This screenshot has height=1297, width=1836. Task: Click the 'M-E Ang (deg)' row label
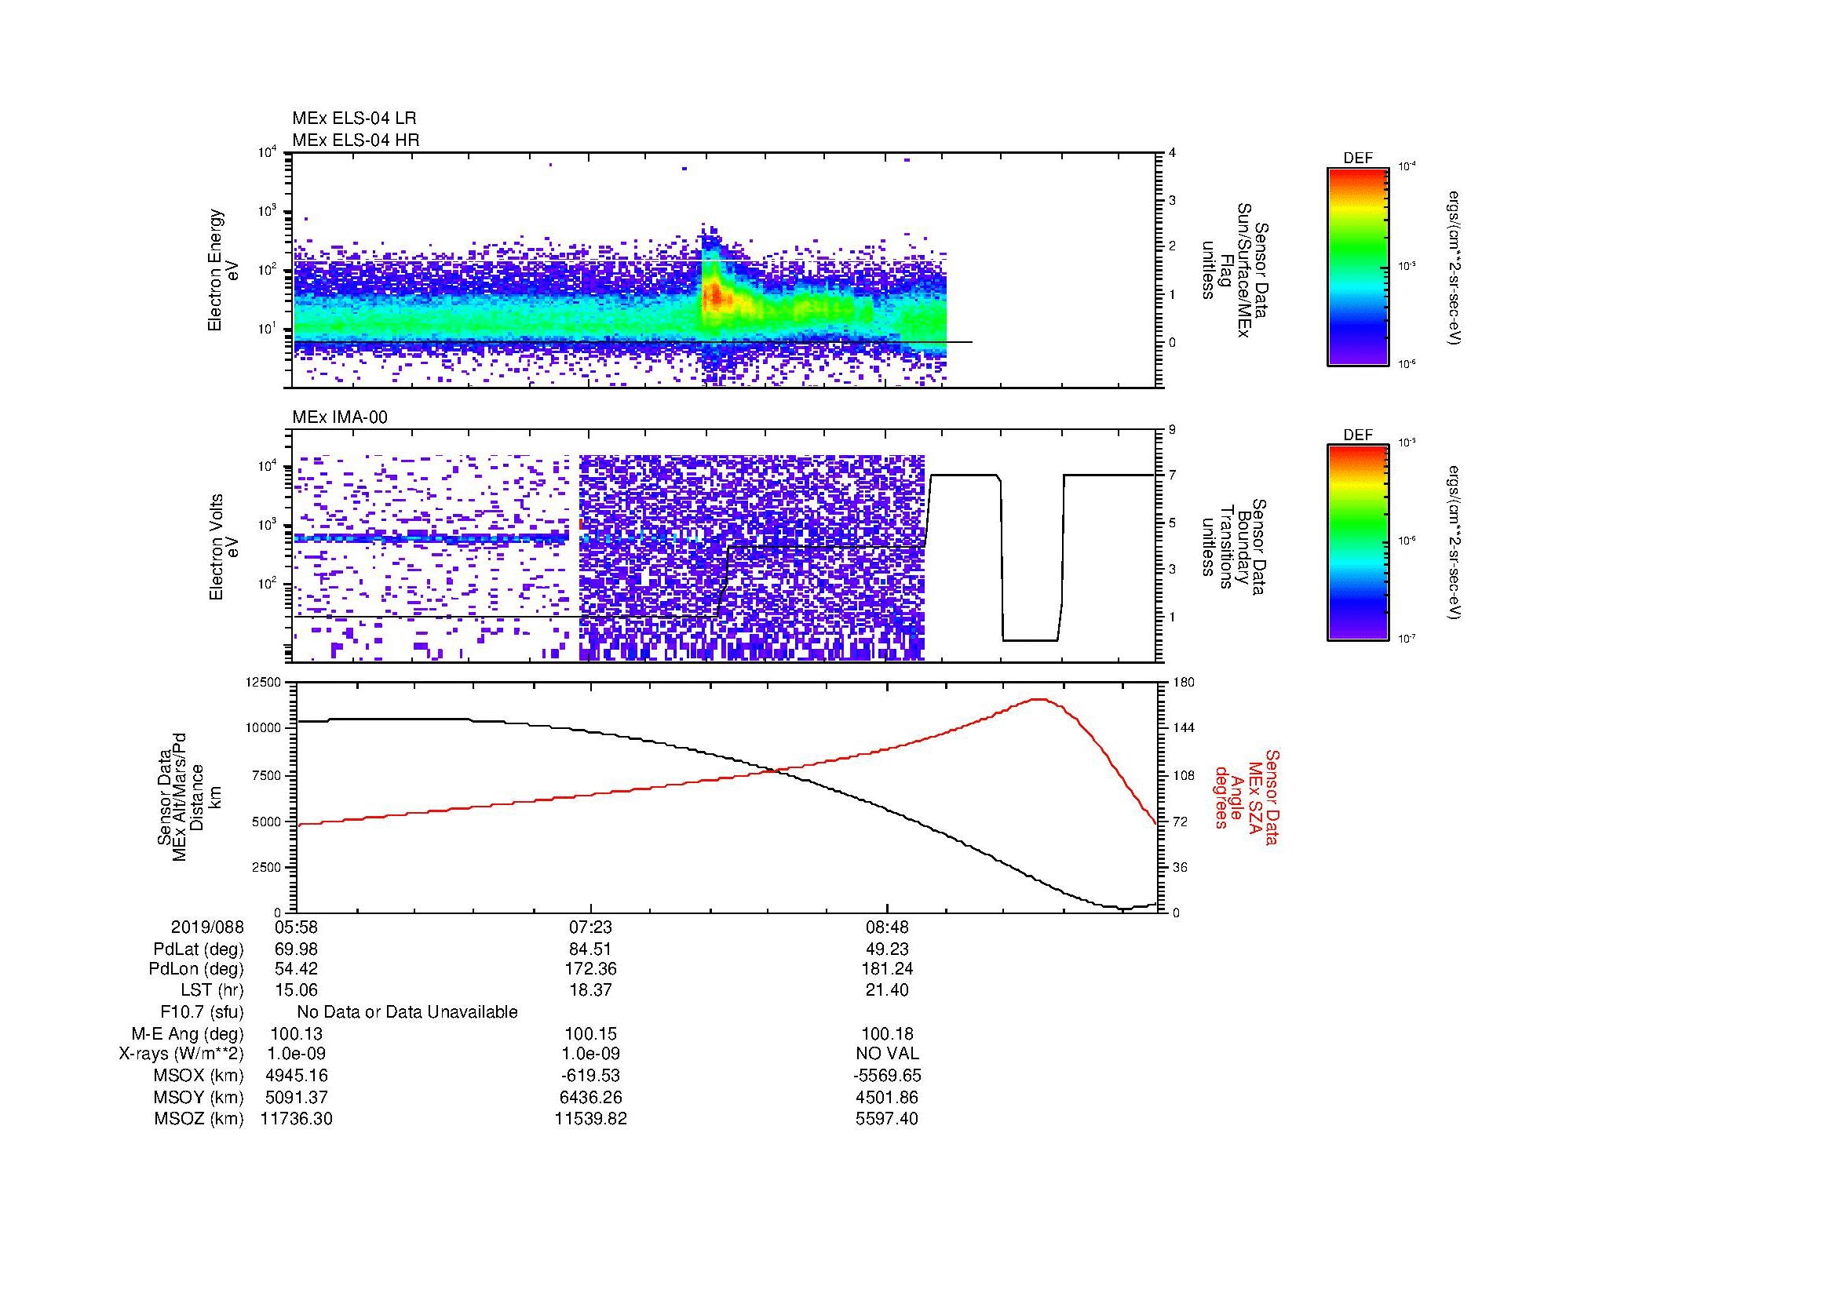[188, 1033]
